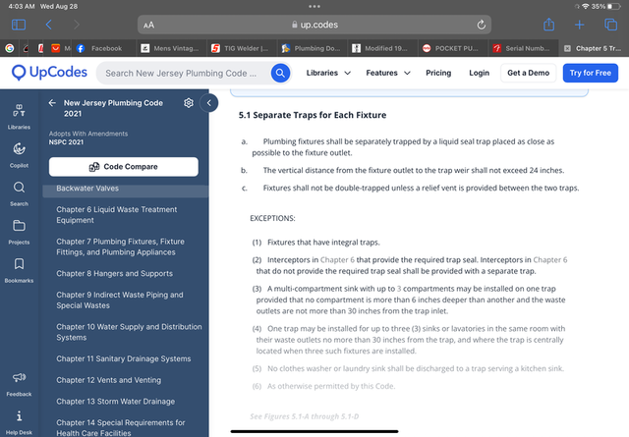Open the Help Desk info icon
This screenshot has height=437, width=629.
[x=19, y=422]
